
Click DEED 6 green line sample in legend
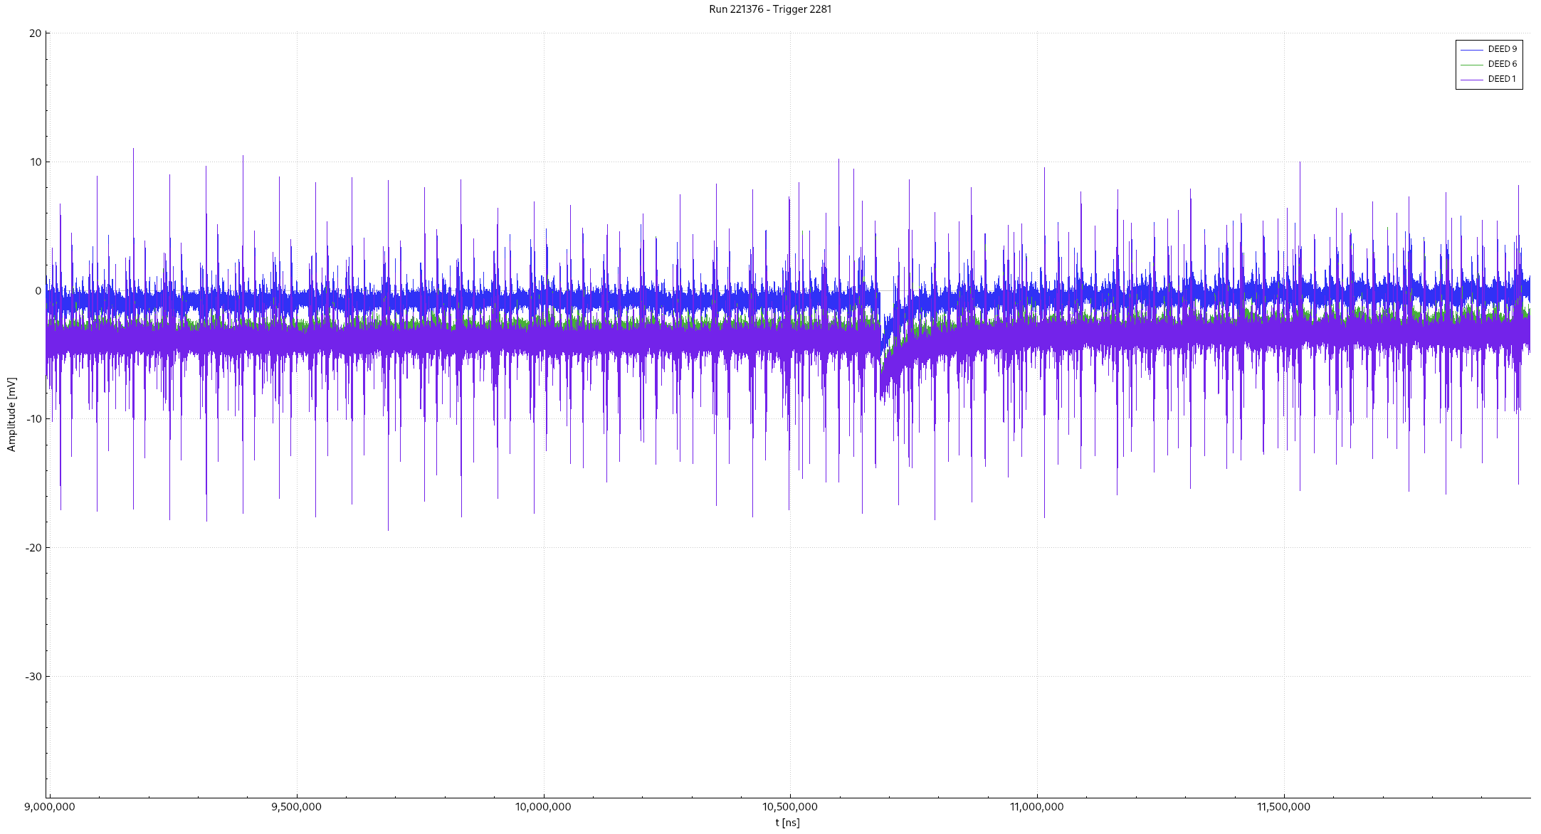coord(1471,65)
